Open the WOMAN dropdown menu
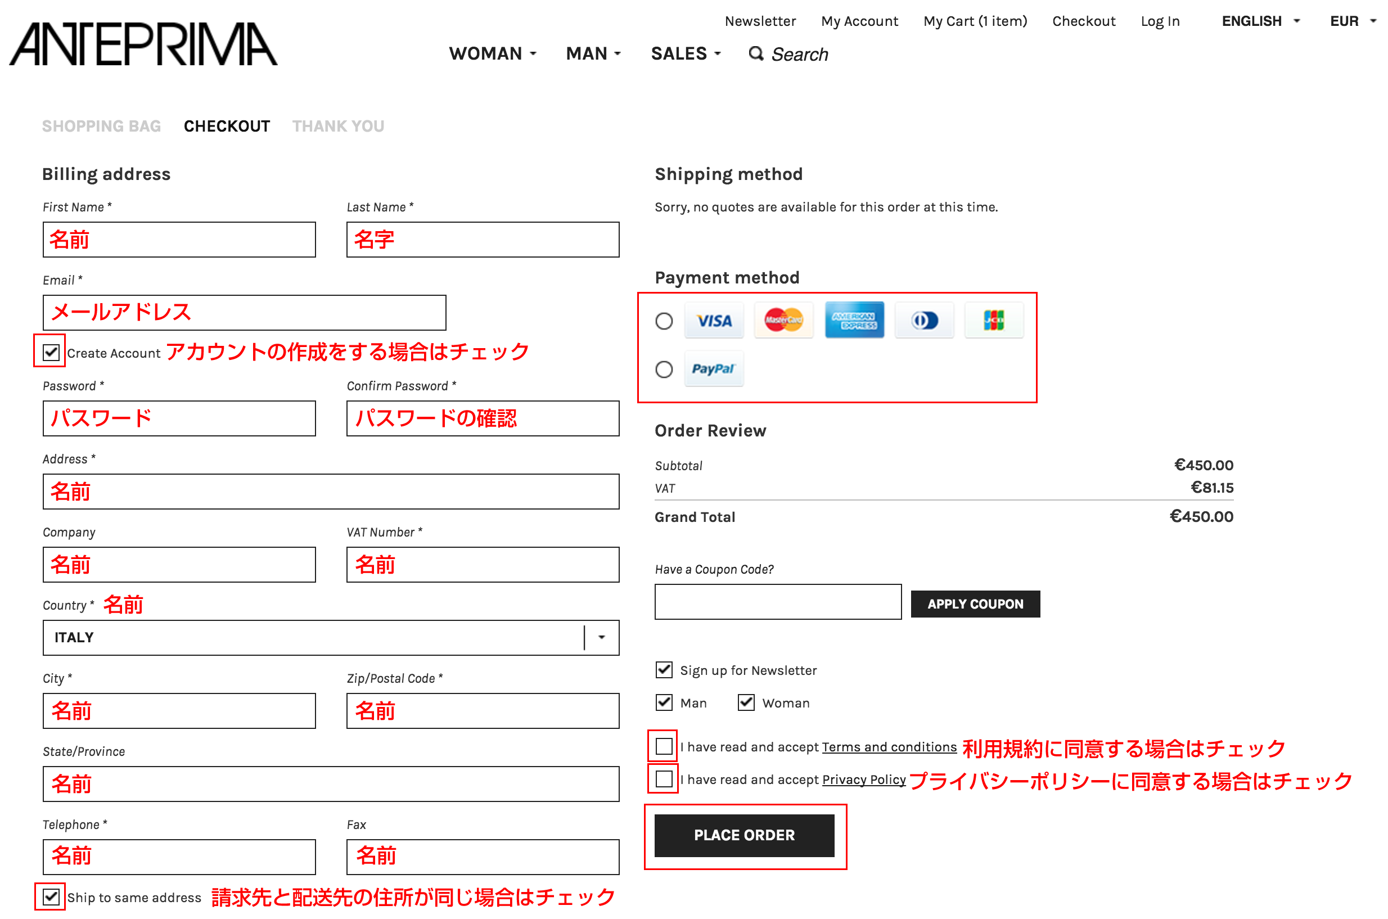This screenshot has height=919, width=1388. click(x=493, y=54)
